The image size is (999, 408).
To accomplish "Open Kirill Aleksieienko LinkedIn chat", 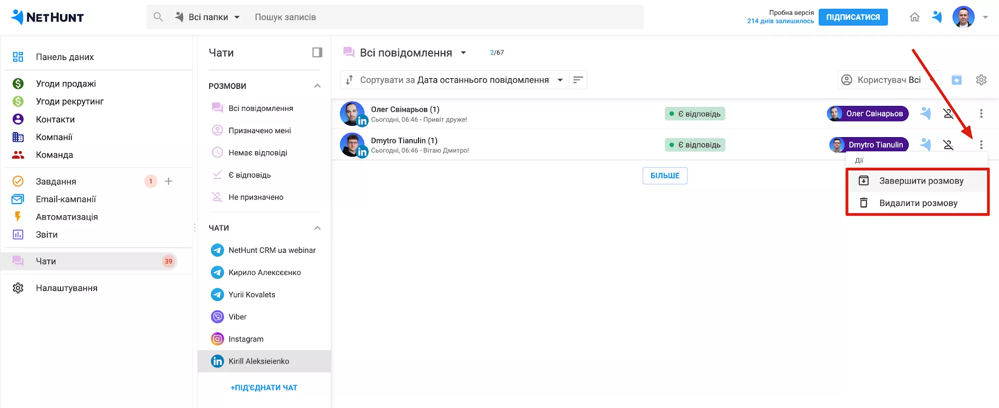I will (x=264, y=361).
